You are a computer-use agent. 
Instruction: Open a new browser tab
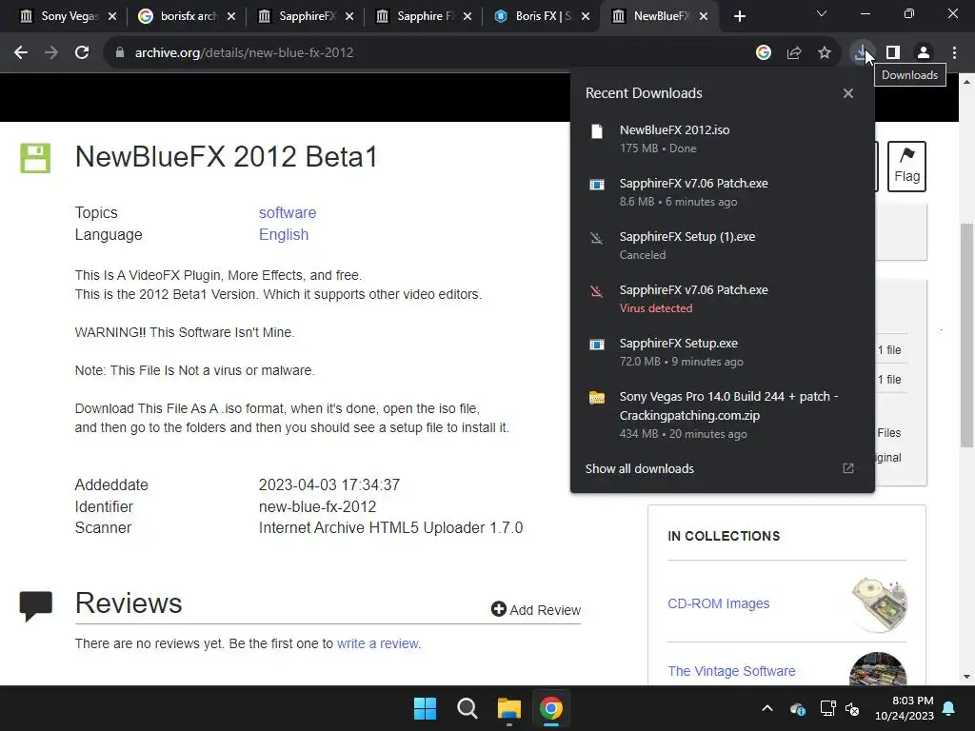click(739, 16)
